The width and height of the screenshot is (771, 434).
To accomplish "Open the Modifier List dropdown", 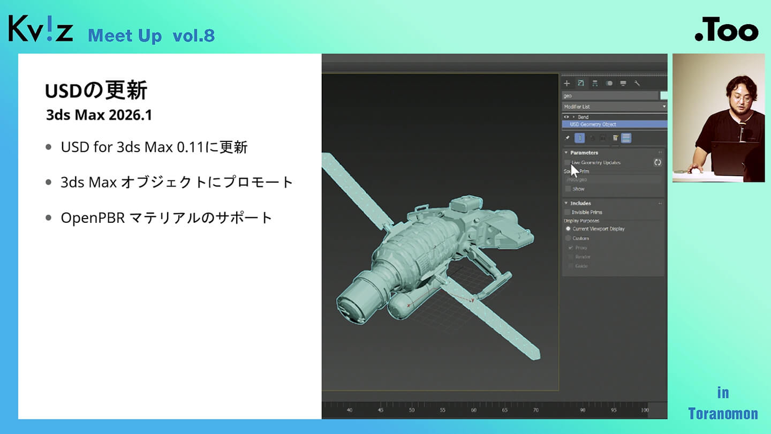I will 614,107.
